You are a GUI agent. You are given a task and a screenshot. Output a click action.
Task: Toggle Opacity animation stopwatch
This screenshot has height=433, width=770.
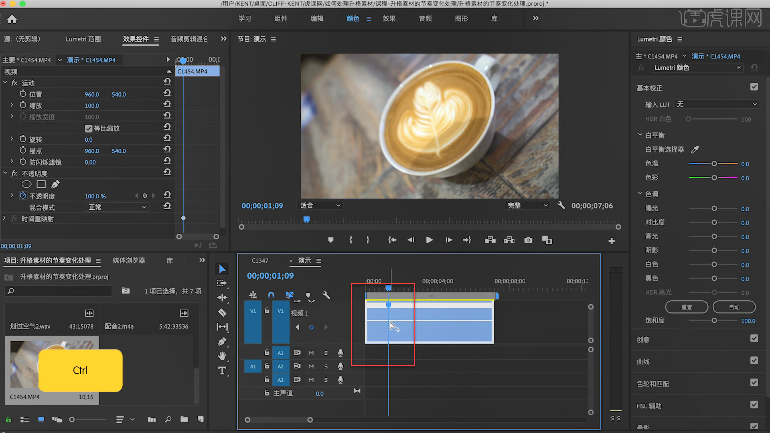click(x=23, y=196)
